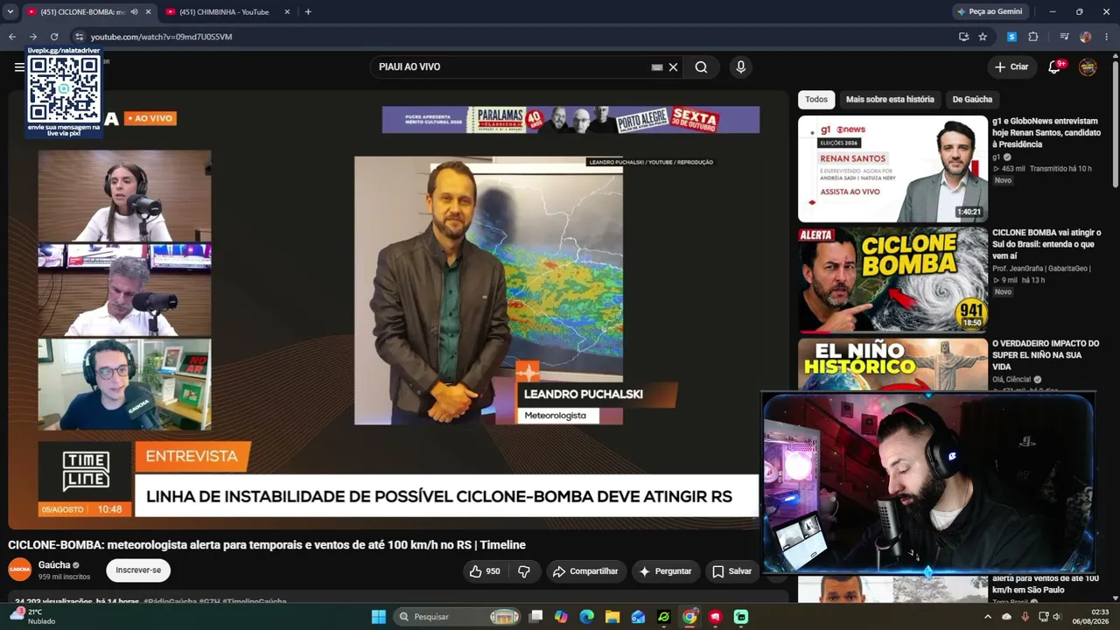Click the Criar create button

click(x=1011, y=67)
